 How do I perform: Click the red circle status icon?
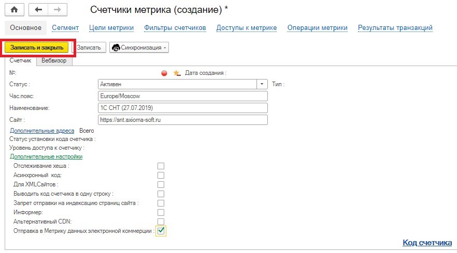click(164, 73)
